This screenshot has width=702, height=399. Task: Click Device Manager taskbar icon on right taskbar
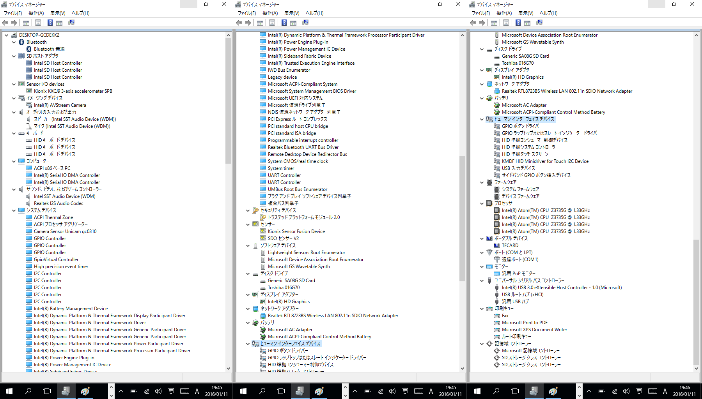click(534, 391)
